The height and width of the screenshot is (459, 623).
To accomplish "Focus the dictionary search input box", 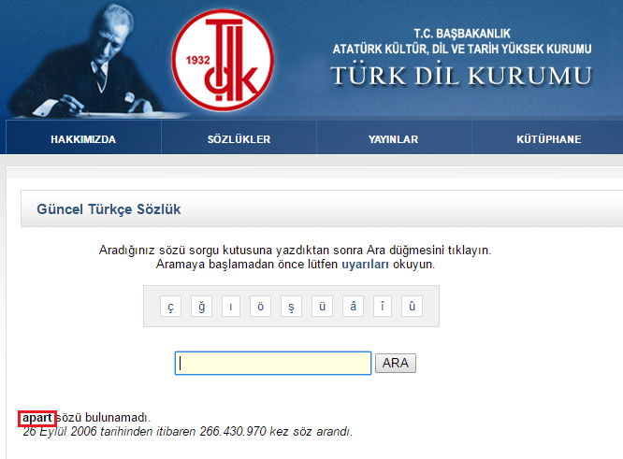I will [x=273, y=363].
